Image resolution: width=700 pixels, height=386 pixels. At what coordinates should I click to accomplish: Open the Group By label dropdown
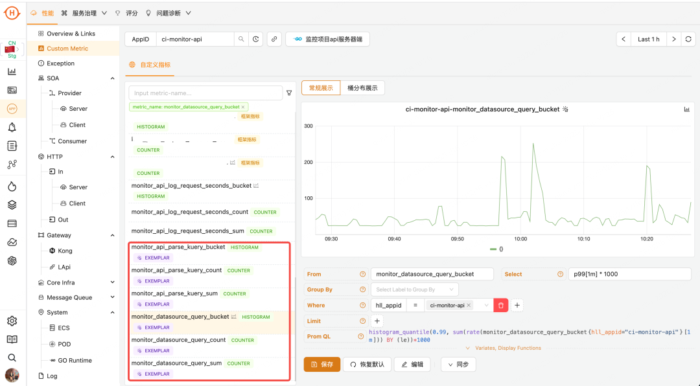pos(415,289)
